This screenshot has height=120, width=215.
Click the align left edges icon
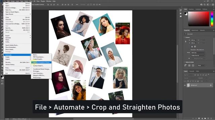(x=48, y=4)
